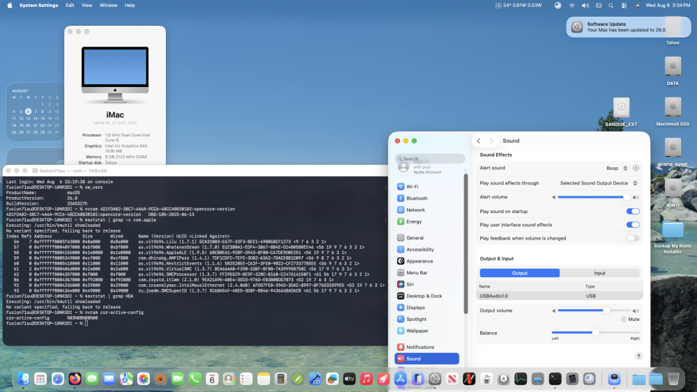Viewport: 697px width, 392px height.
Task: Open Trash in the Dock
Action: [x=673, y=379]
